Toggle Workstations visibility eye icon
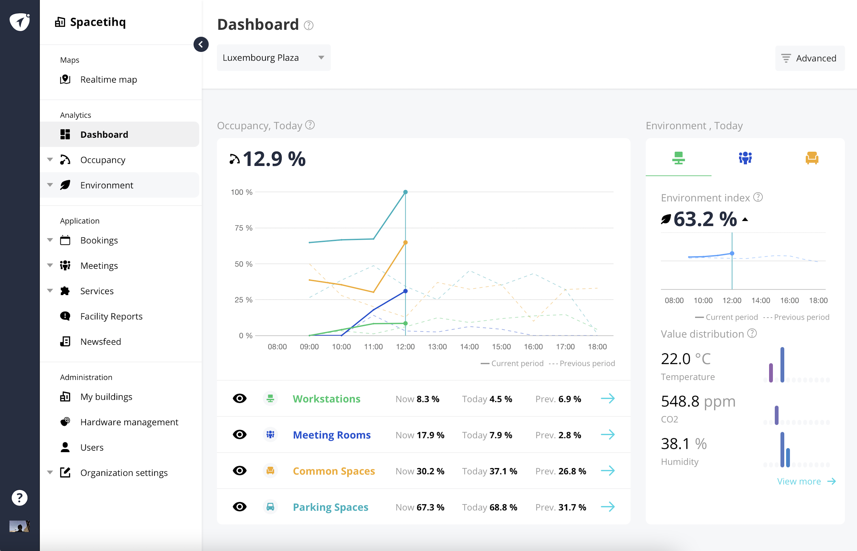The height and width of the screenshot is (551, 857). click(x=240, y=399)
